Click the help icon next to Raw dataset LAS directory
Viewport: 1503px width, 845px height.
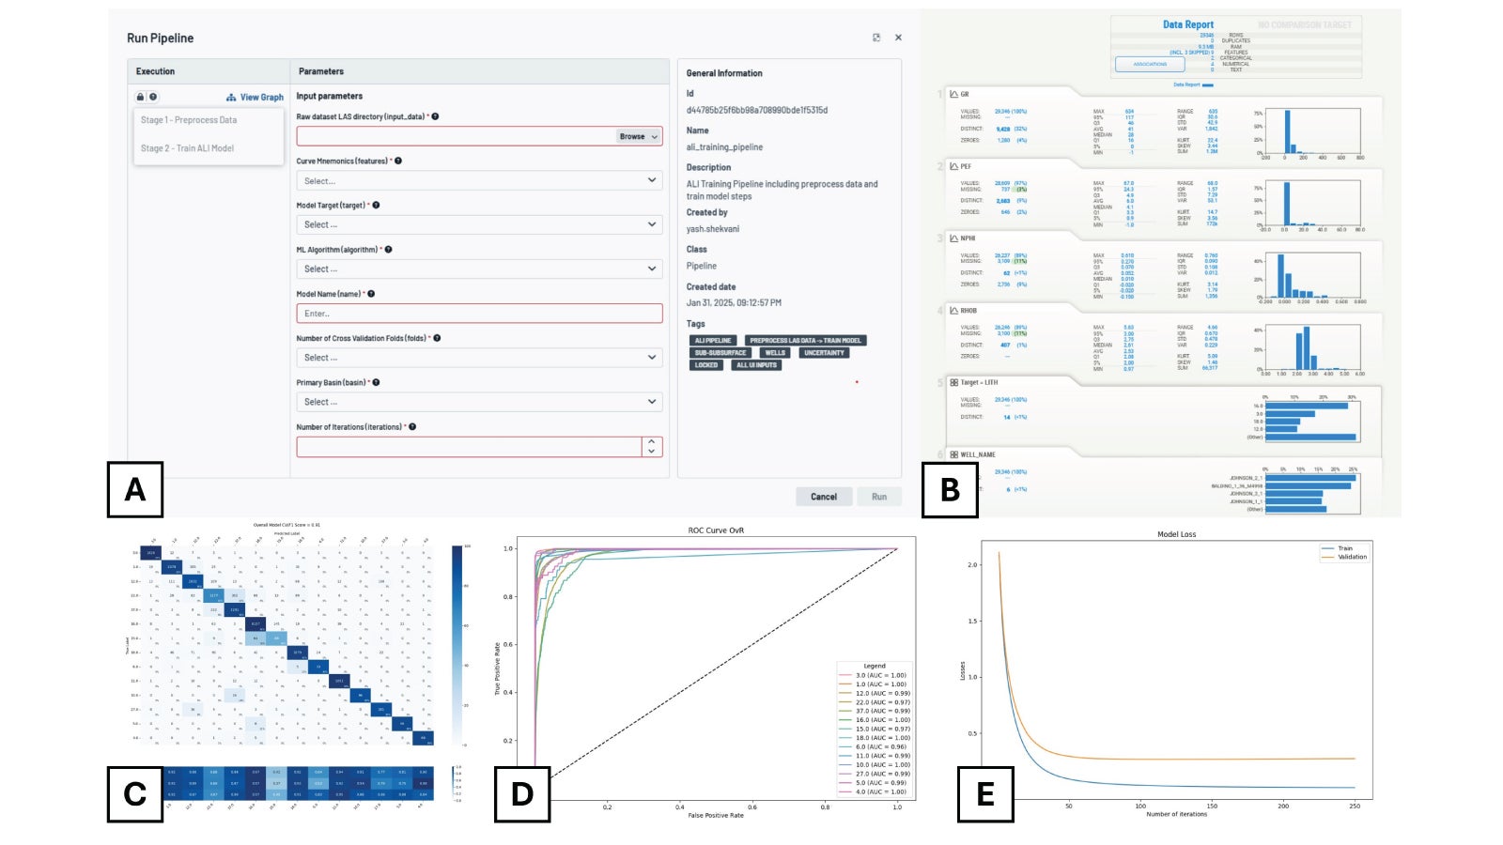point(435,116)
